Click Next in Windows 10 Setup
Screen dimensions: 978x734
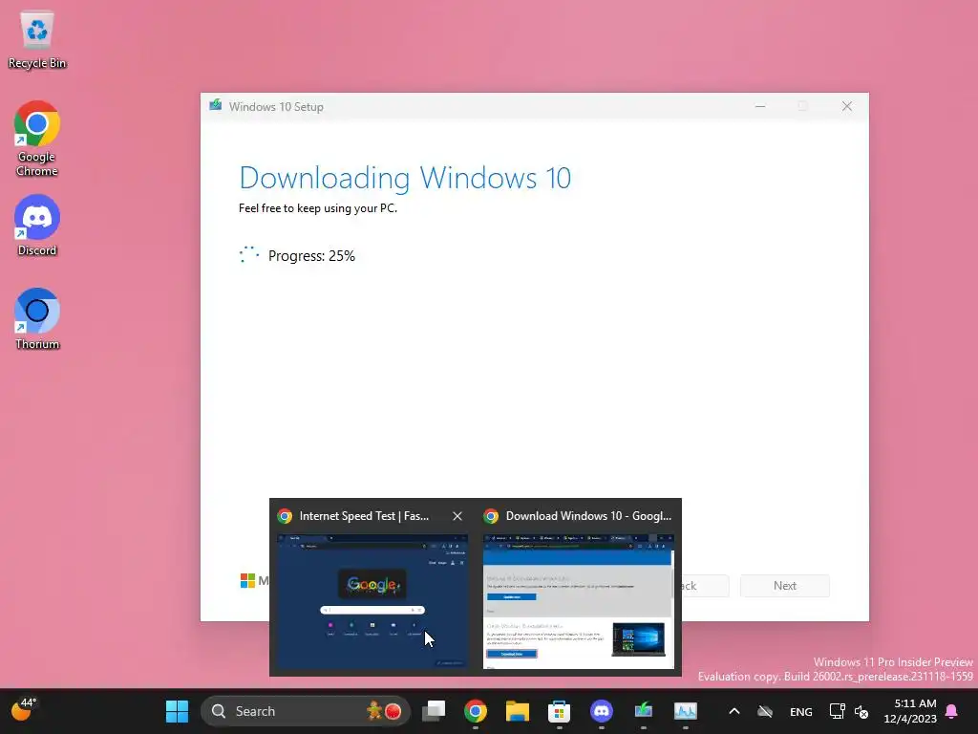[x=785, y=586]
